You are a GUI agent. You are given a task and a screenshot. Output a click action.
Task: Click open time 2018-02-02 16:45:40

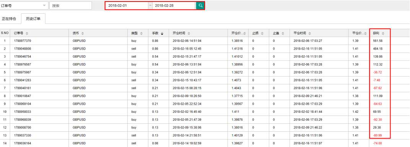click(x=187, y=112)
